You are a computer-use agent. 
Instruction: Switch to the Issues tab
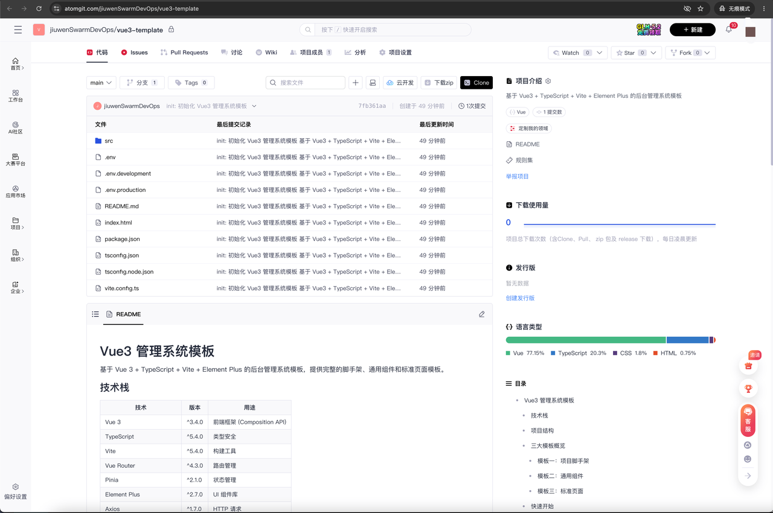(134, 53)
